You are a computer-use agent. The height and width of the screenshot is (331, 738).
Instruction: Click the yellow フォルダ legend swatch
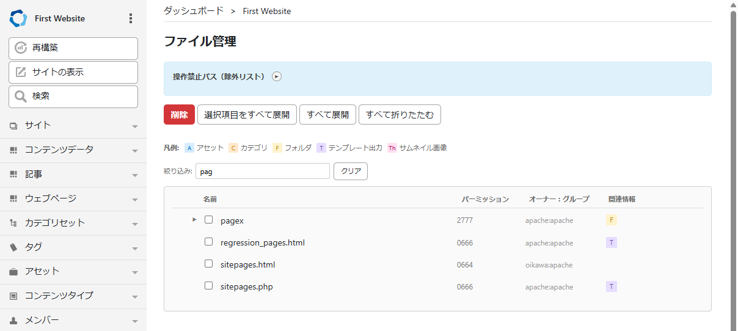point(277,148)
